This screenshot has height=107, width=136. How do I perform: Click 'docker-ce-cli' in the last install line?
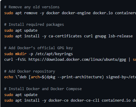(x=85, y=100)
